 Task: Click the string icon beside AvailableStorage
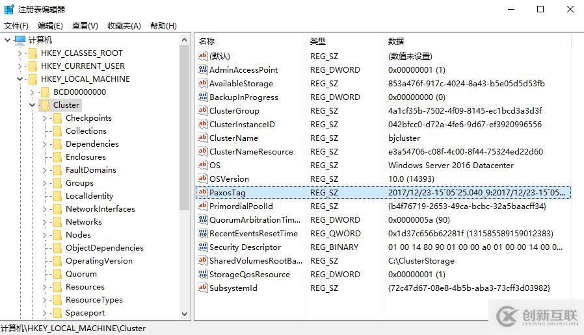pos(203,83)
